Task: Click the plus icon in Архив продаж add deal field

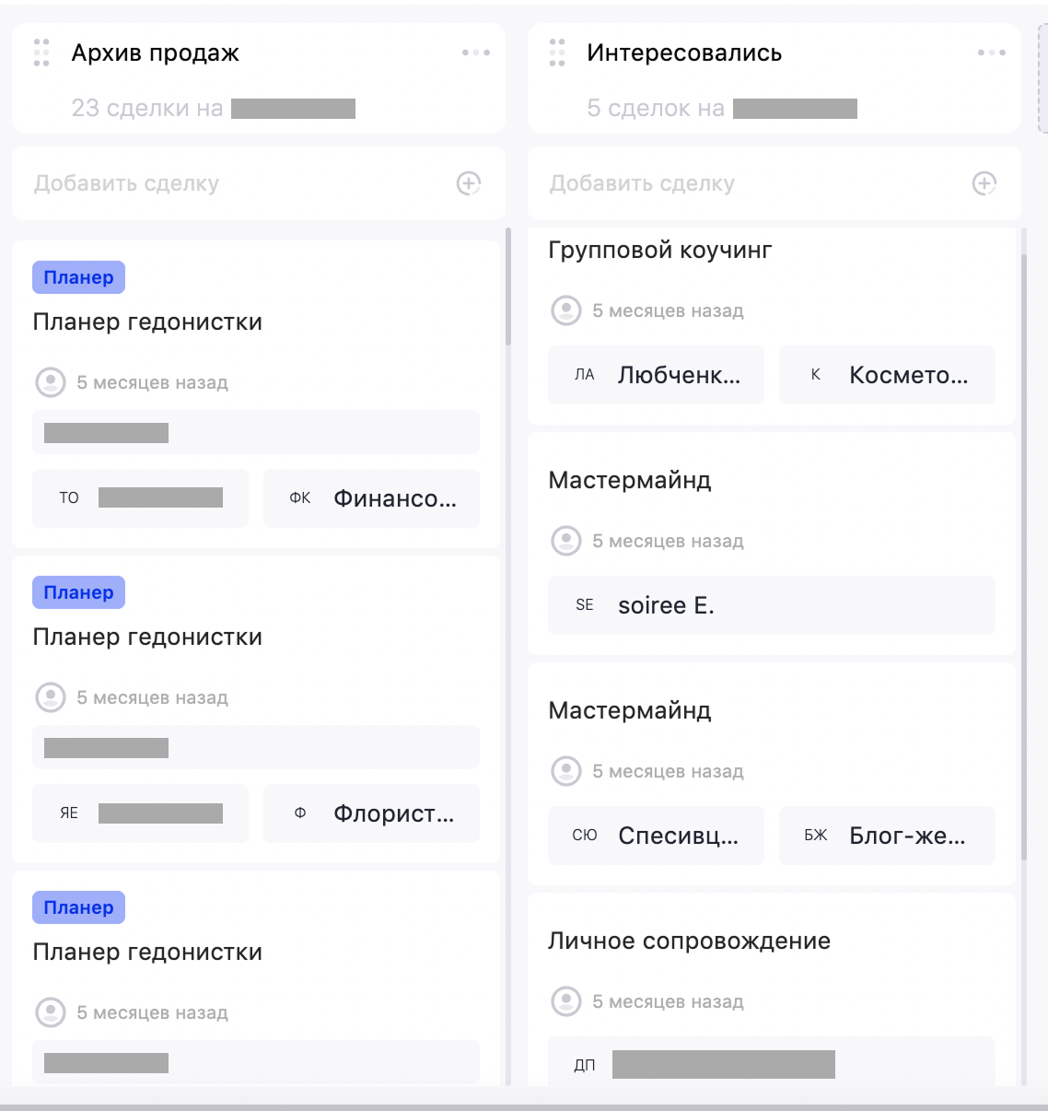Action: [x=470, y=183]
